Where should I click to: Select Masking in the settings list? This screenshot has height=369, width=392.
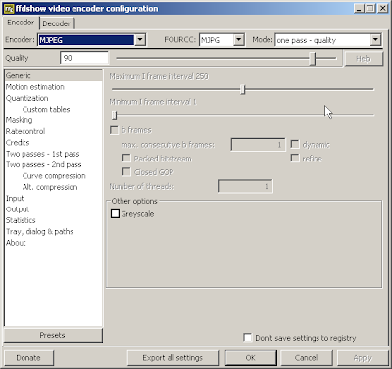[53, 120]
